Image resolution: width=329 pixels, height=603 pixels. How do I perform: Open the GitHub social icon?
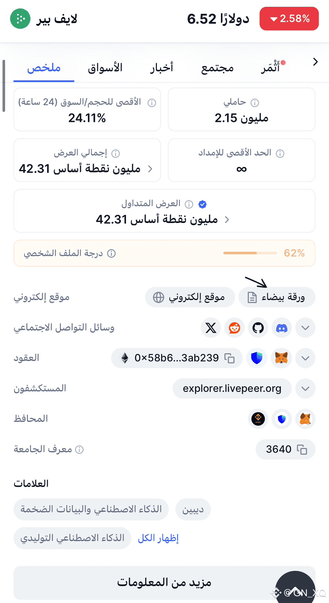pyautogui.click(x=258, y=328)
